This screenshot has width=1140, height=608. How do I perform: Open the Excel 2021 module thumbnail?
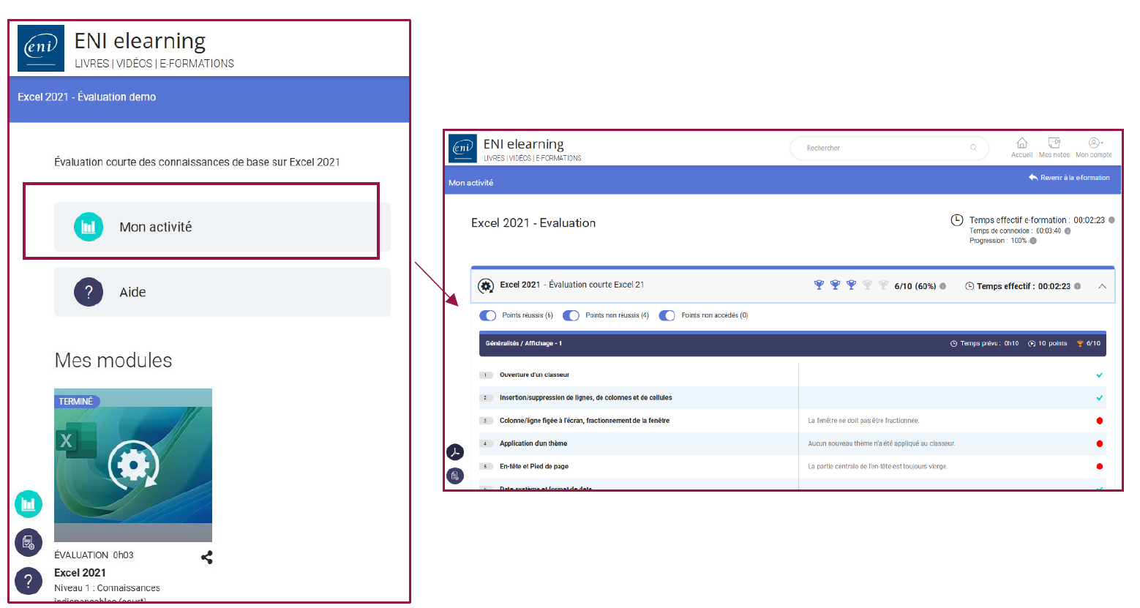(133, 465)
